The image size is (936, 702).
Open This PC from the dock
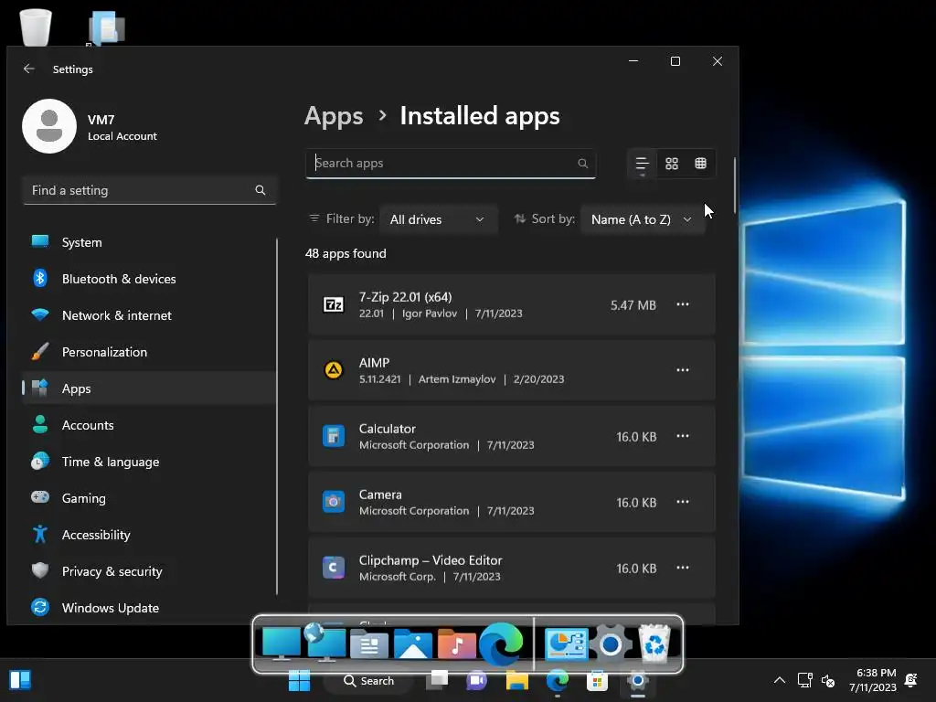[282, 643]
